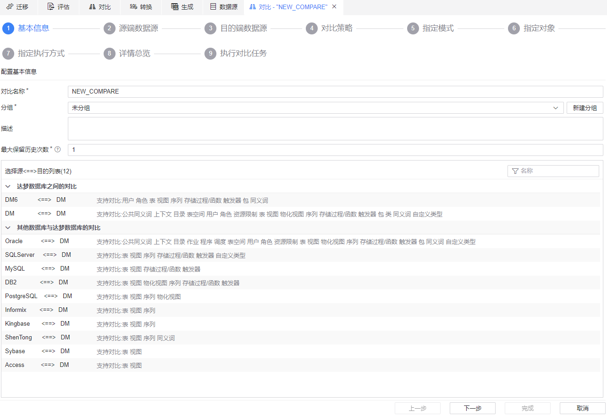Select the 对比 - "NEW_COMPARE" tab
Image resolution: width=607 pixels, height=416 pixels.
pyautogui.click(x=293, y=7)
